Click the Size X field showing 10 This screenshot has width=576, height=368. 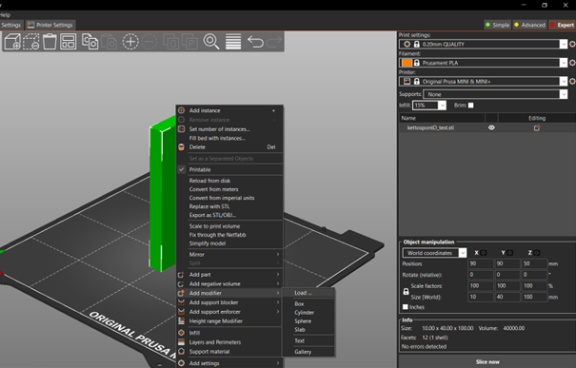click(481, 297)
